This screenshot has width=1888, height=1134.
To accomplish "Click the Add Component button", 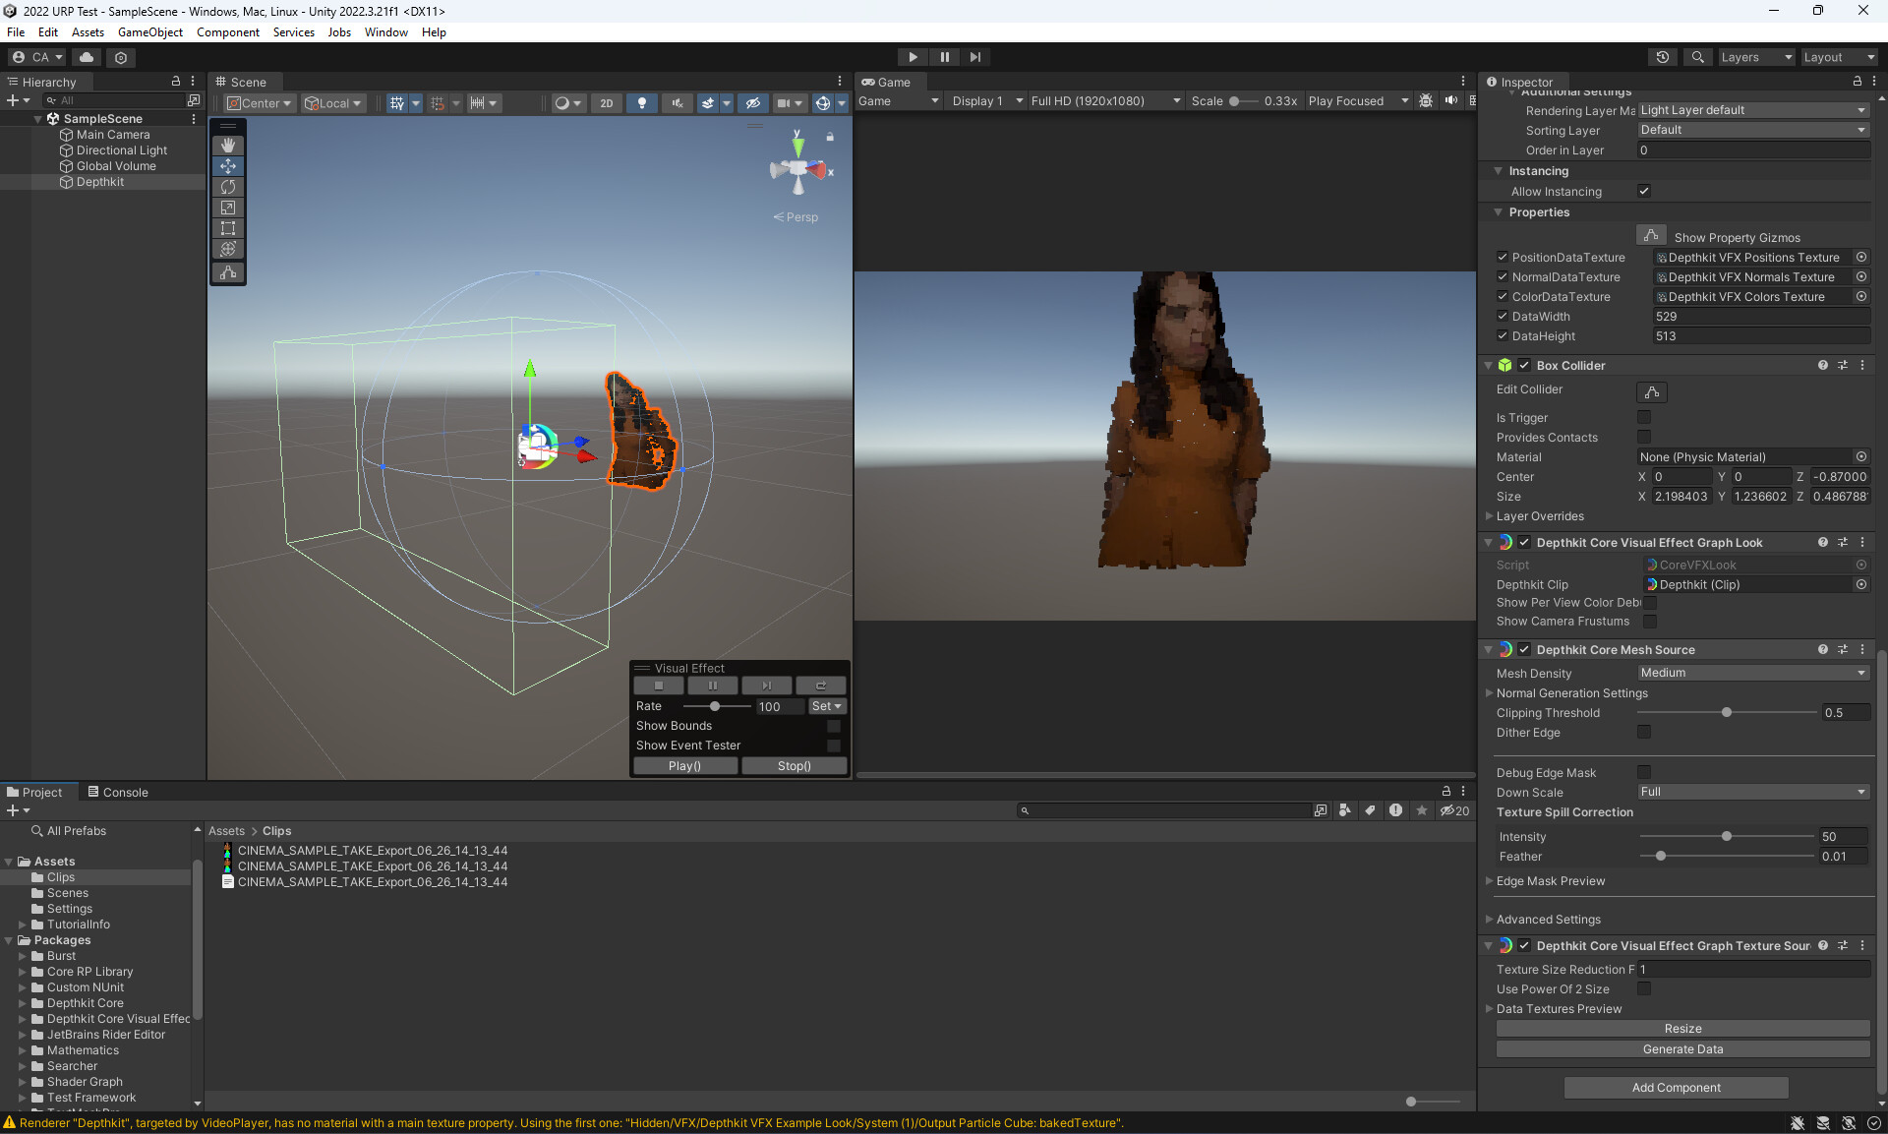I will tap(1676, 1088).
